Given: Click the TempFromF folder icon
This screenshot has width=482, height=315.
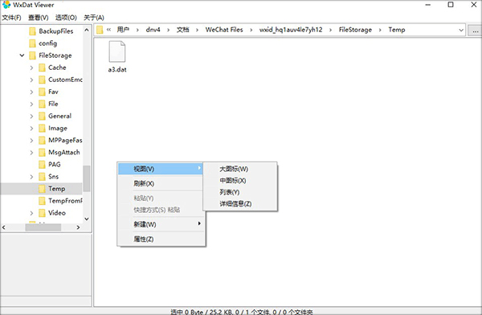Looking at the screenshot, I should click(42, 201).
